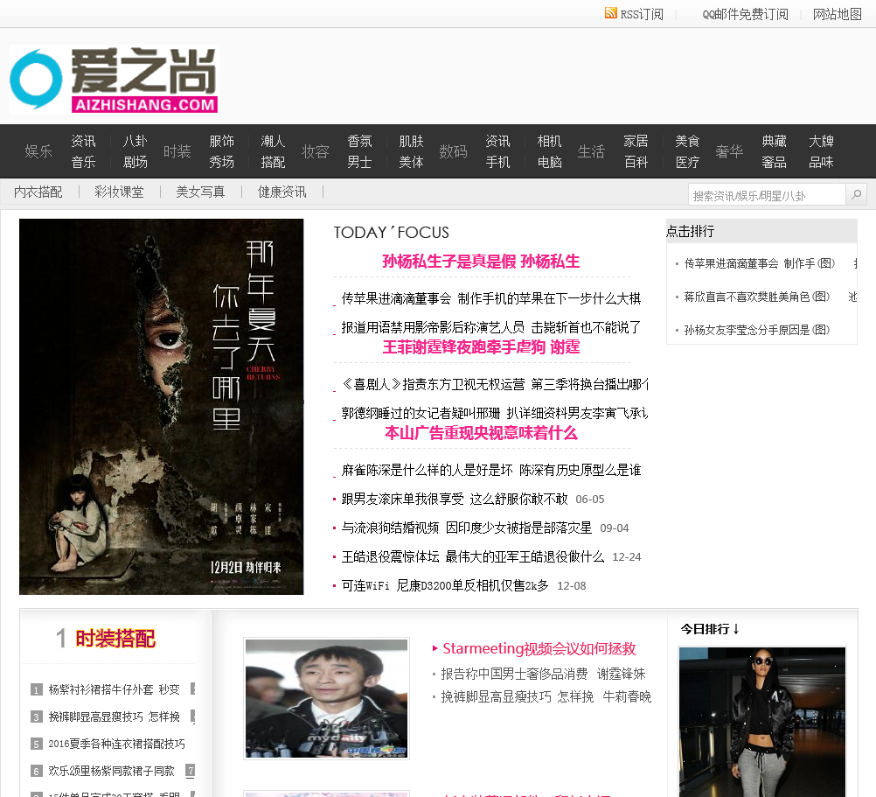The height and width of the screenshot is (797, 876).
Task: Open headline 孙杨私生子是真是假
Action: click(481, 261)
